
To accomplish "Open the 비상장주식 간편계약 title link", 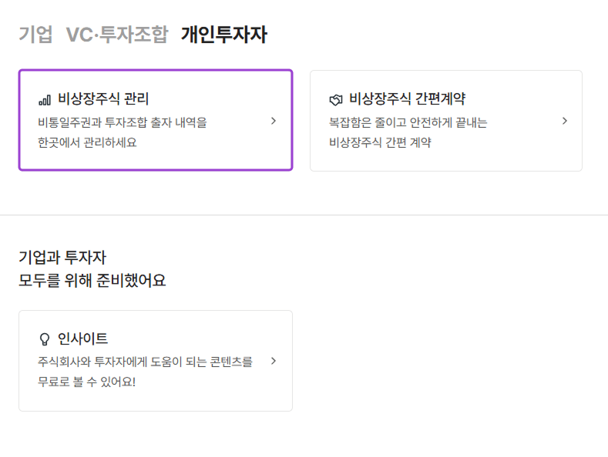I will click(x=407, y=98).
